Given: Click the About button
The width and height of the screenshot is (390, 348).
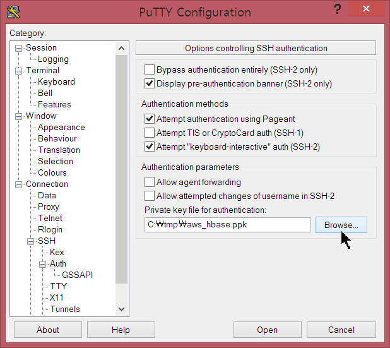Looking at the screenshot, I should (48, 330).
